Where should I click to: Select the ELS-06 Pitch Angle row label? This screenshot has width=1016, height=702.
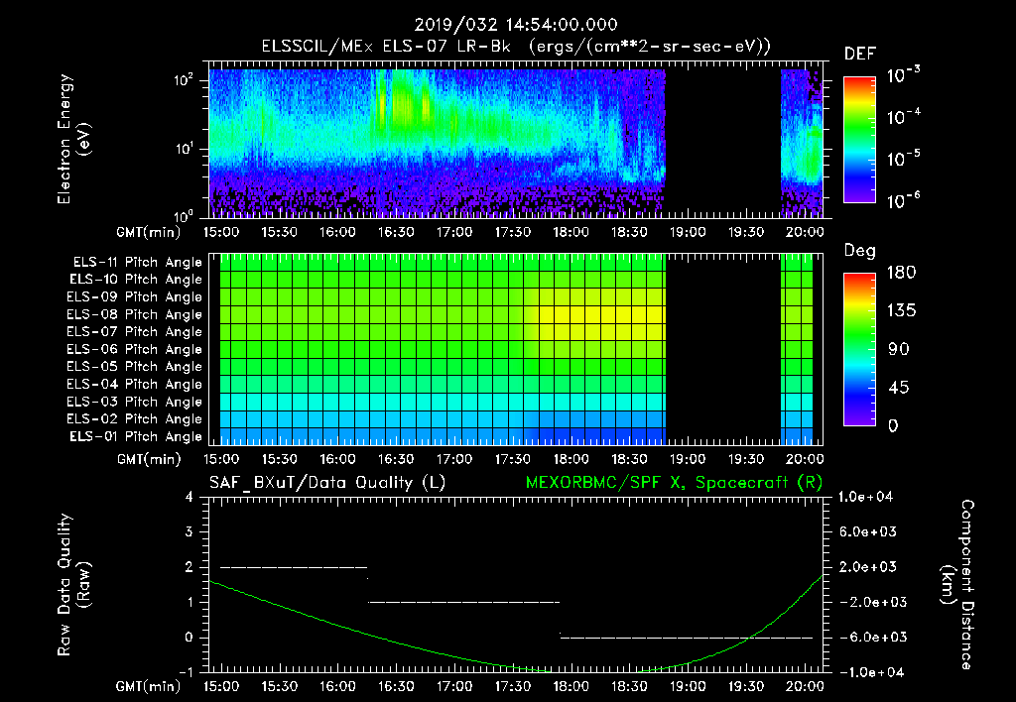tap(135, 350)
